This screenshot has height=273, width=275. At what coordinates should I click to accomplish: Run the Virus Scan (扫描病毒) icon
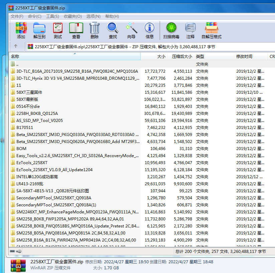[x=171, y=30]
